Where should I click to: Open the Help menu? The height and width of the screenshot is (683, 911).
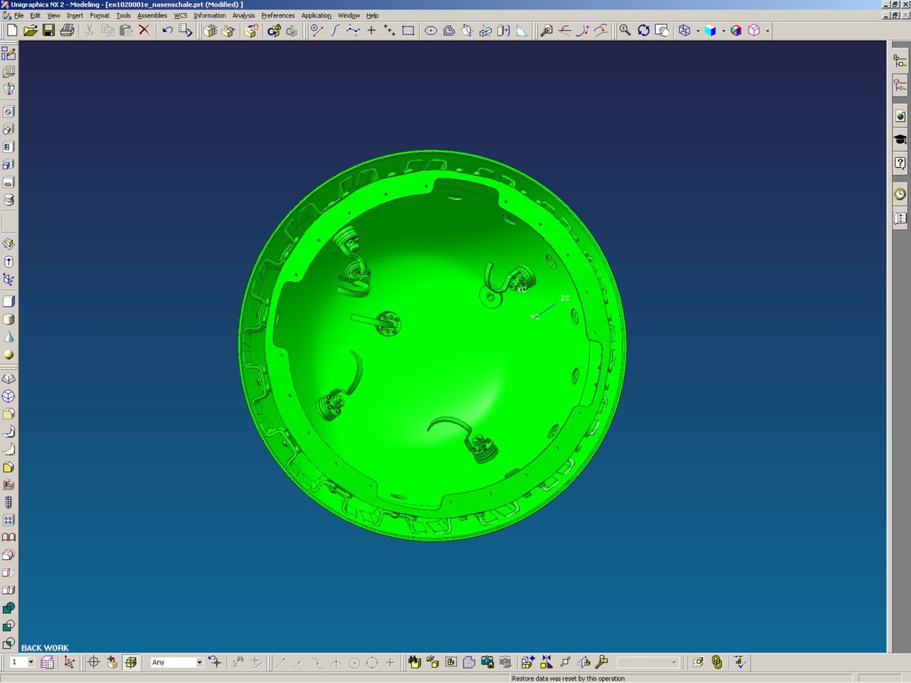coord(372,15)
